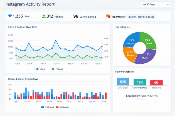
Task: Click the Top Interests overlapping circles icon
Action: tap(108, 17)
